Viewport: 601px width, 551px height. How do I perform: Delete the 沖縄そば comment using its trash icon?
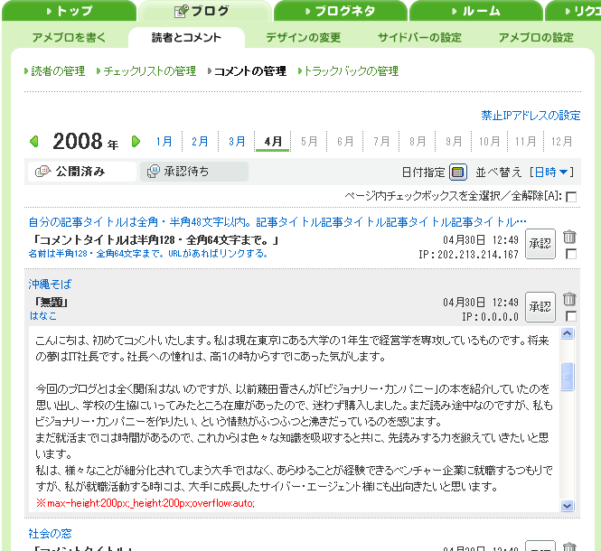tap(569, 299)
